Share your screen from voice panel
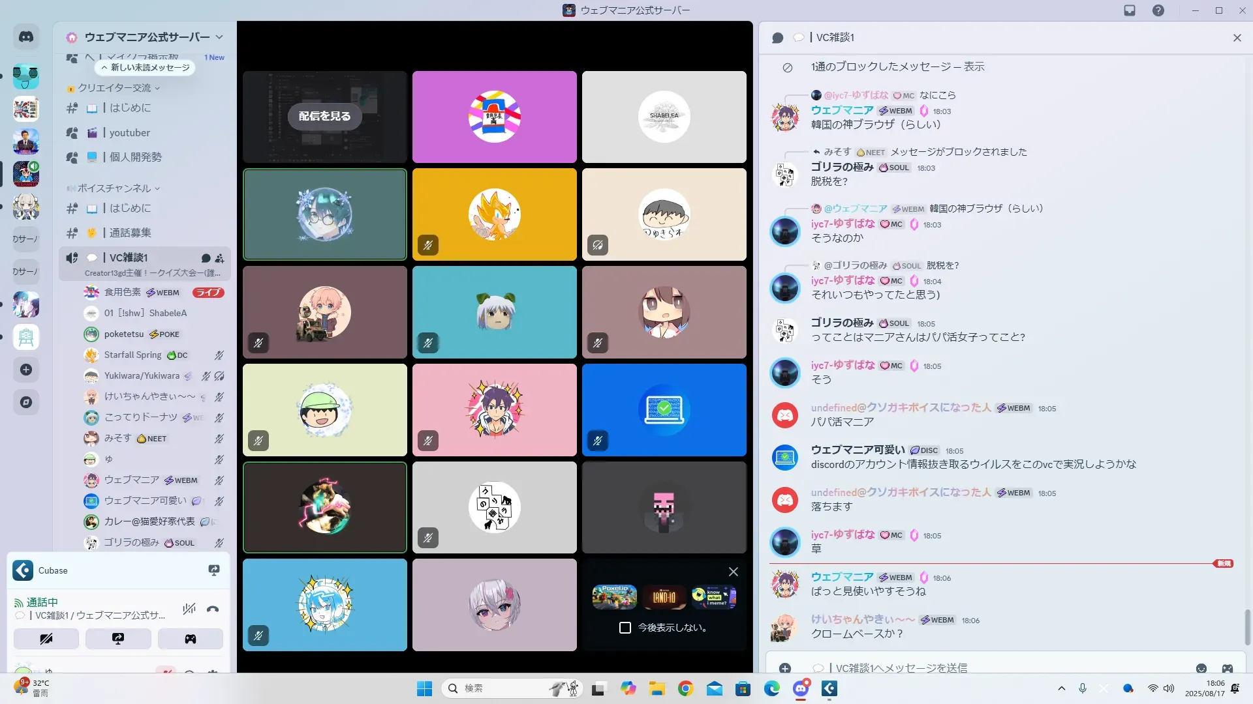The height and width of the screenshot is (704, 1253). pyautogui.click(x=118, y=639)
